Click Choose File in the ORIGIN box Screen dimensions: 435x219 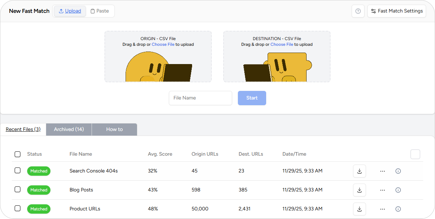[x=163, y=44]
